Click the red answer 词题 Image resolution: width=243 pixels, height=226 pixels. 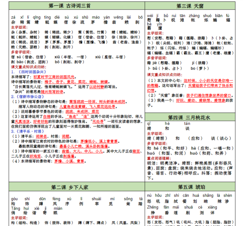[65, 136]
